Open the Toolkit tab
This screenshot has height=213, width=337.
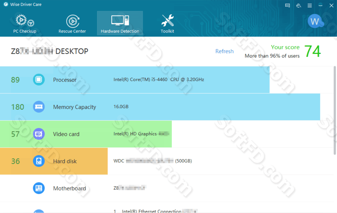167,23
